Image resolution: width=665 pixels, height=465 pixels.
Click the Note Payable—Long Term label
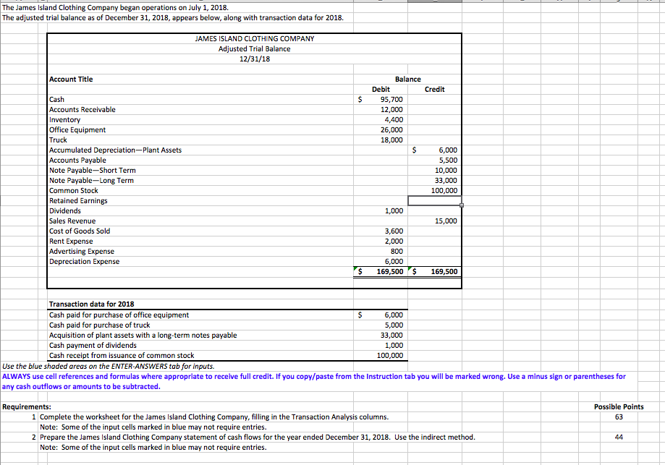click(x=91, y=181)
